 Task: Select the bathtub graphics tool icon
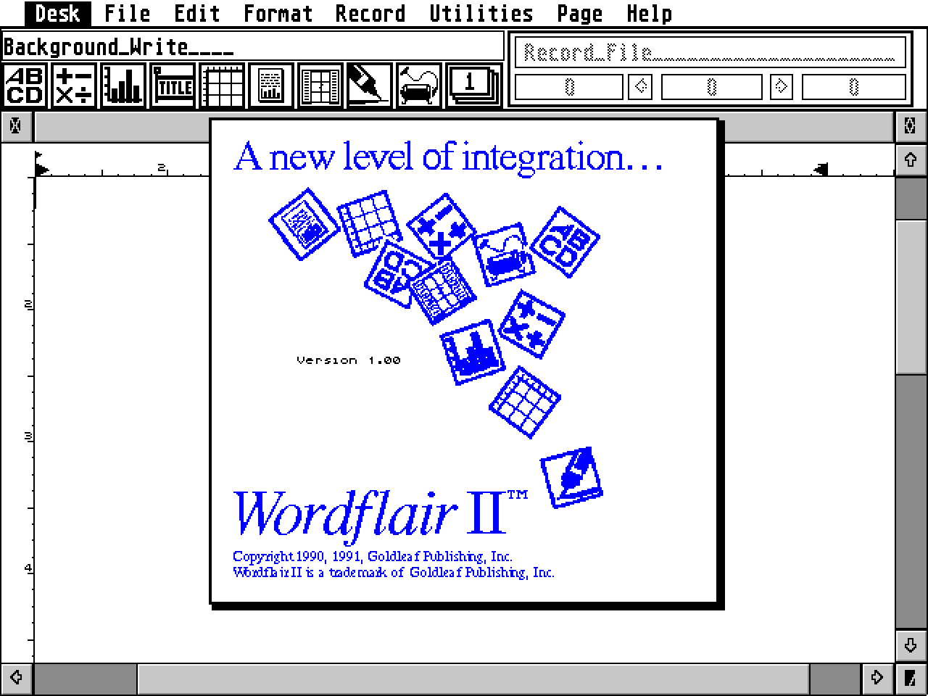click(x=419, y=86)
